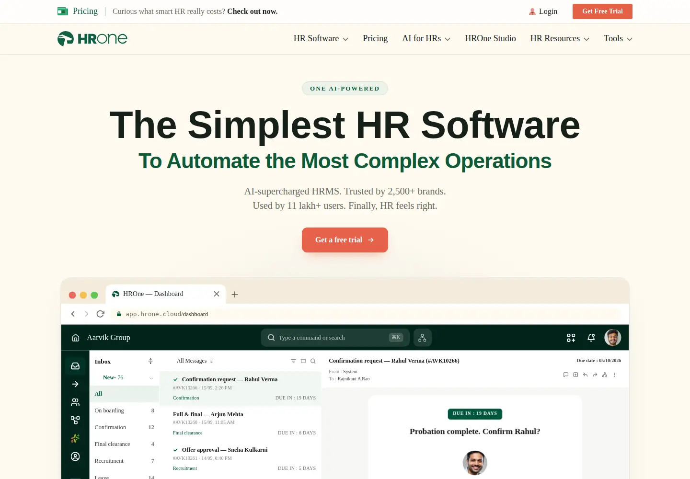This screenshot has width=690, height=479.
Task: Select the Recruitment inbox category
Action: tap(125, 461)
